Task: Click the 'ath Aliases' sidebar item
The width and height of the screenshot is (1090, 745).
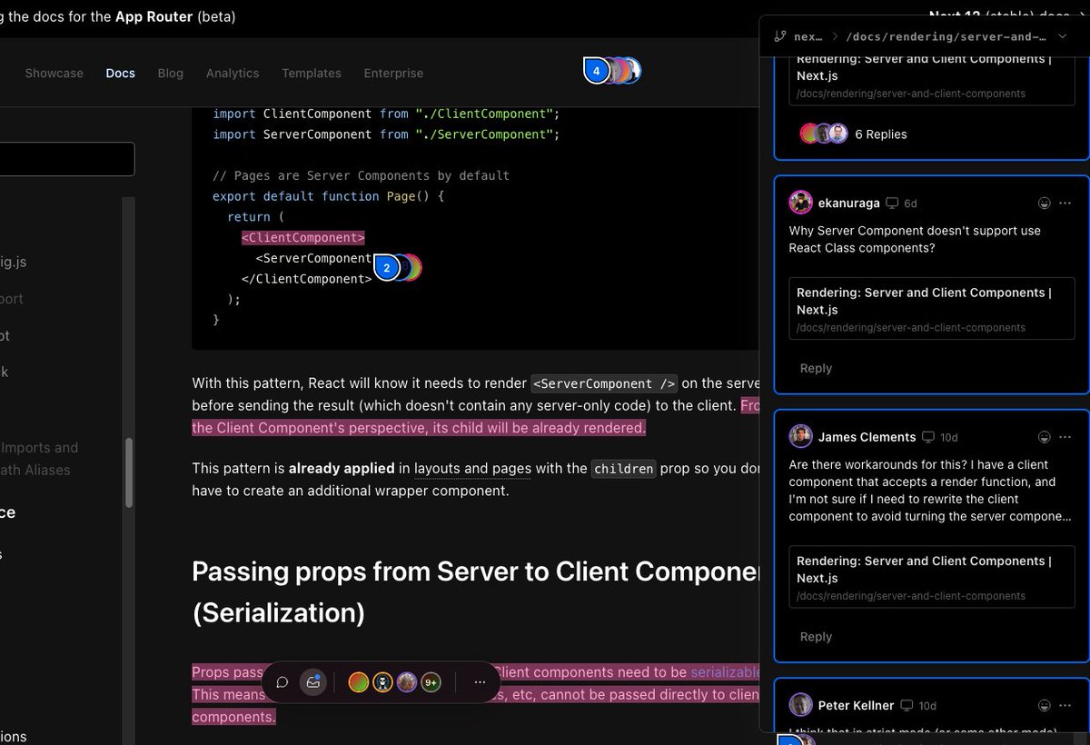Action: click(x=35, y=470)
